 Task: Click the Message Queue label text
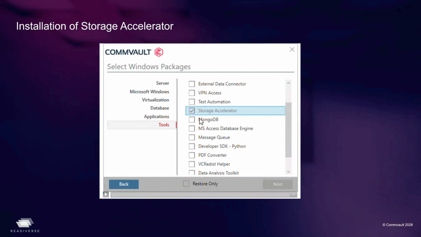click(x=214, y=137)
